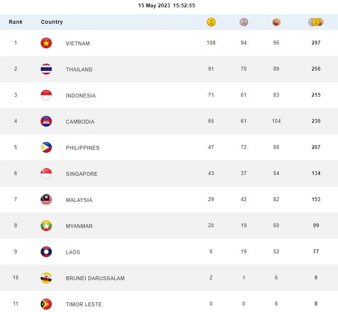This screenshot has height=312, width=338.
Task: Click the silver medal column icon
Action: pyautogui.click(x=244, y=22)
